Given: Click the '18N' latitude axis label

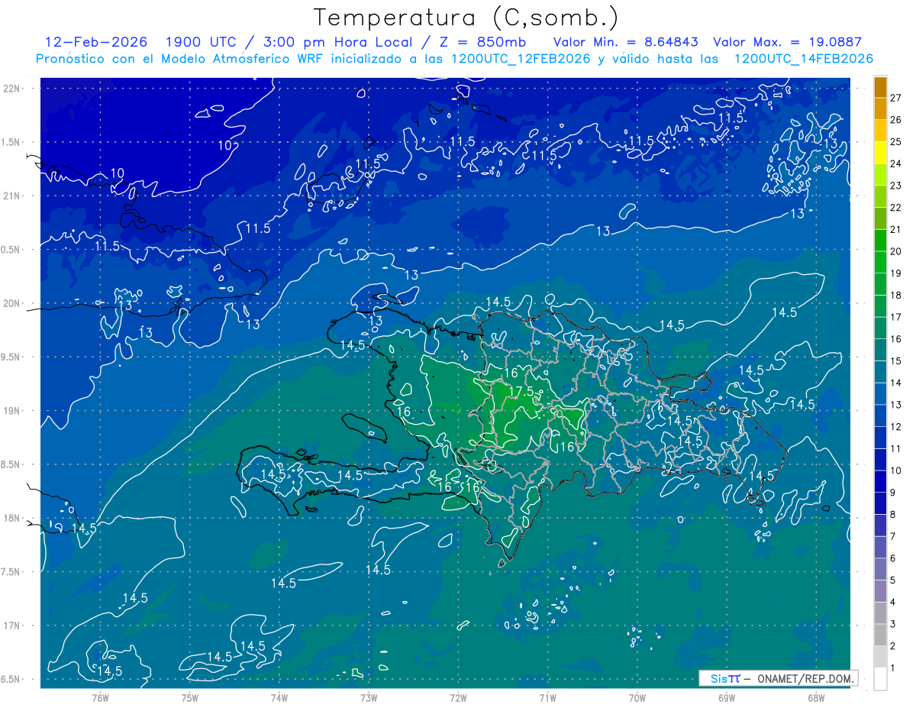Looking at the screenshot, I should pos(12,518).
